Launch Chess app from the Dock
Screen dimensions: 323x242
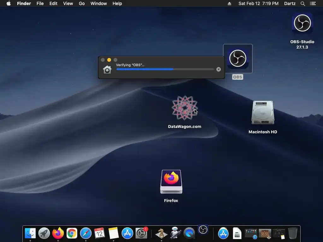click(x=161, y=233)
